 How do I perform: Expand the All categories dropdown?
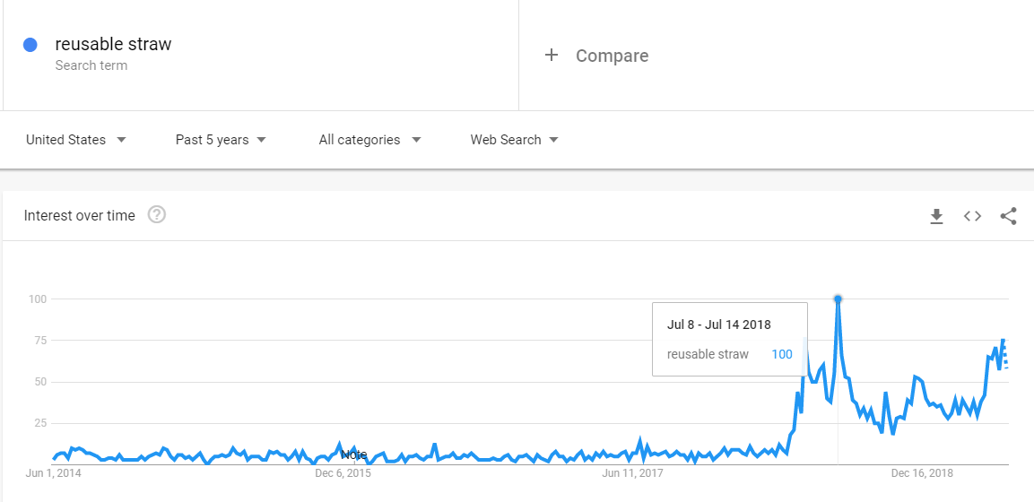pyautogui.click(x=369, y=140)
